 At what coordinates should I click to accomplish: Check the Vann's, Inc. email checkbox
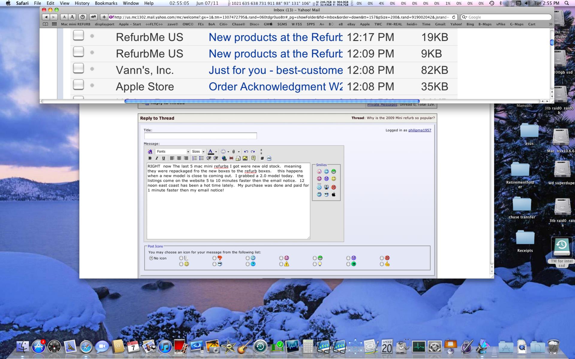(x=79, y=68)
